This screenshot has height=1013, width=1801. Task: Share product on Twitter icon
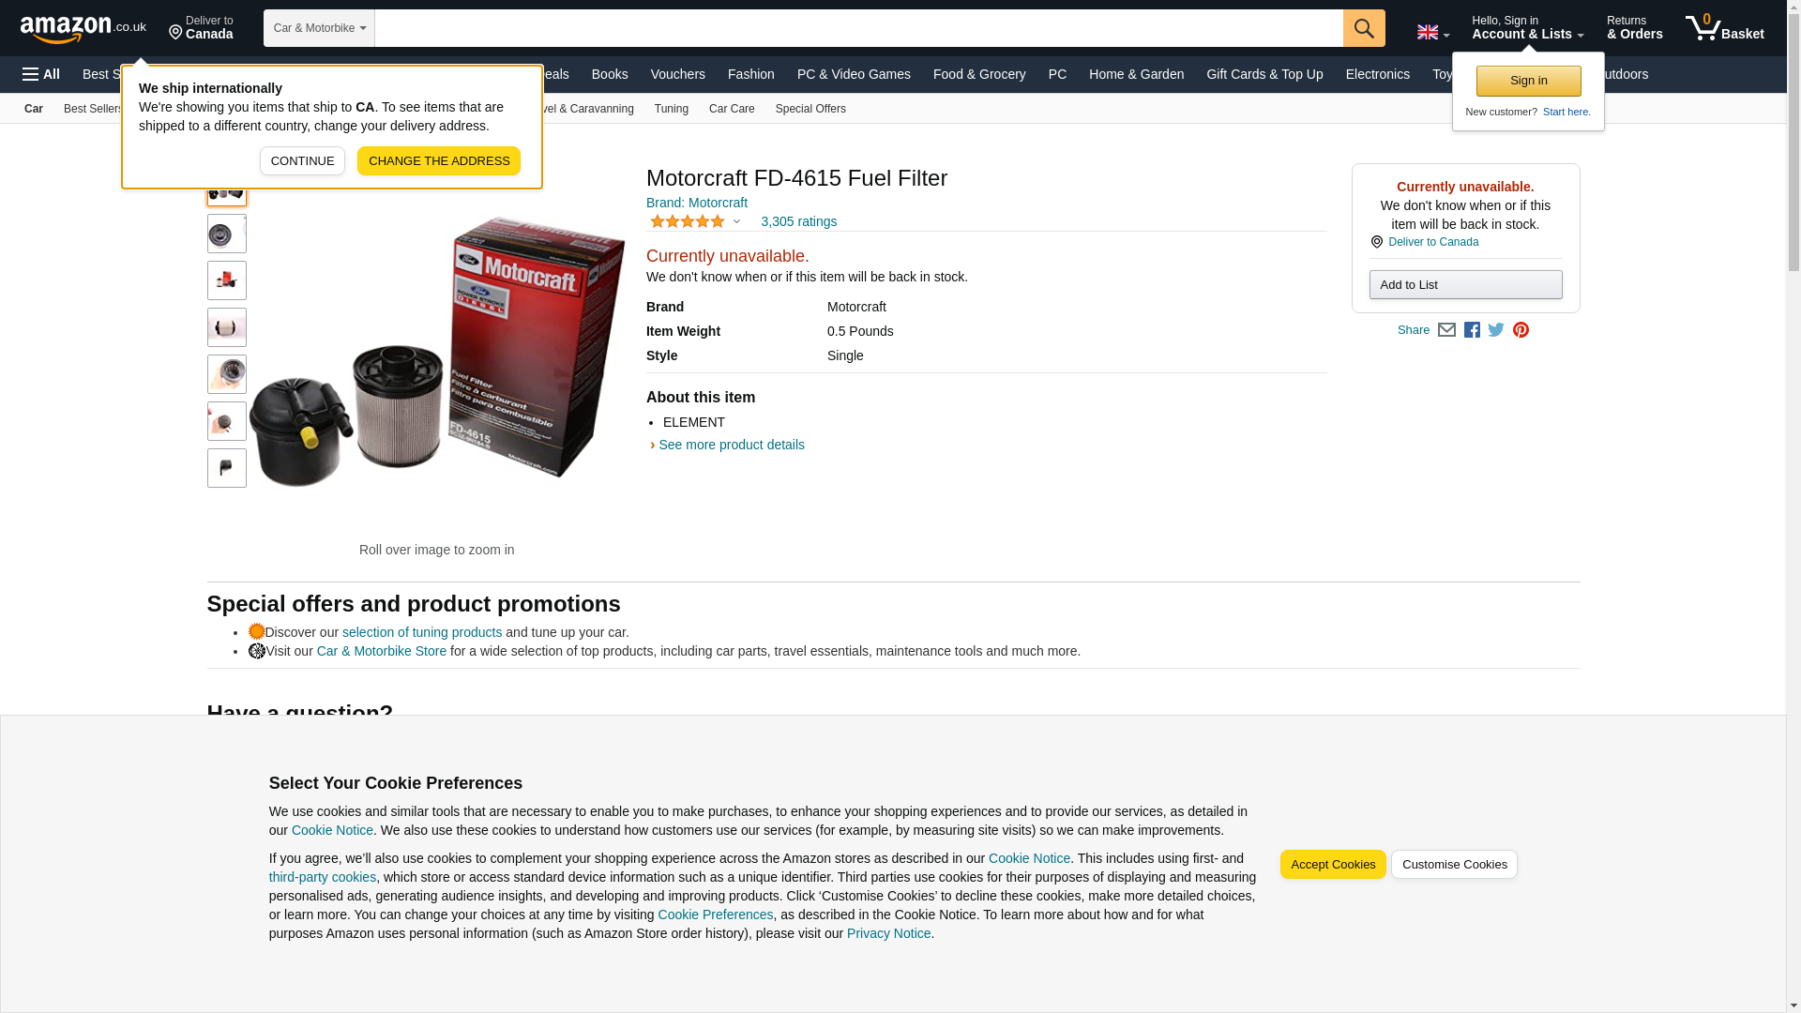(x=1496, y=330)
